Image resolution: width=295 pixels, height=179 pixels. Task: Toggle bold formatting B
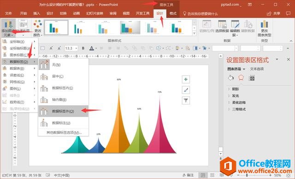coord(83,48)
